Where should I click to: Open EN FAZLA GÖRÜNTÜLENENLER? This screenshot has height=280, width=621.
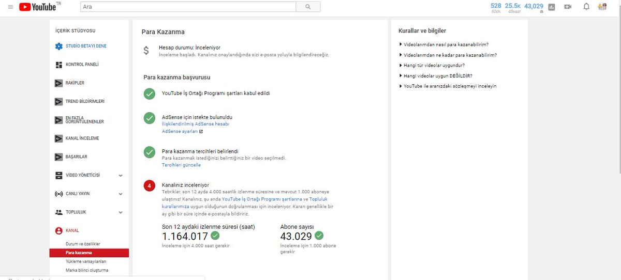[85, 120]
